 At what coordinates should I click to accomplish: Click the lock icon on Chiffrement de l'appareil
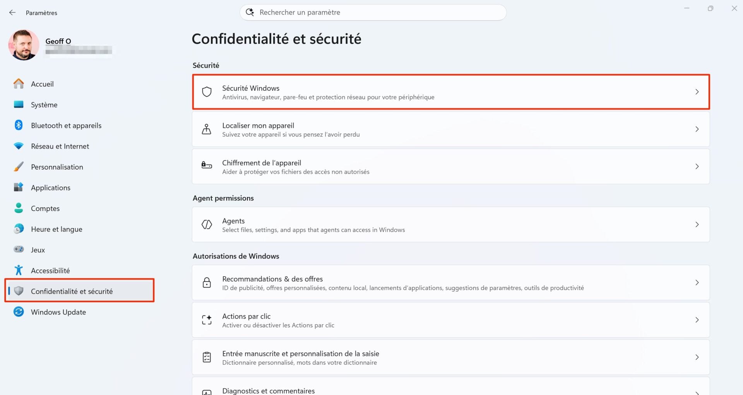[x=207, y=166]
